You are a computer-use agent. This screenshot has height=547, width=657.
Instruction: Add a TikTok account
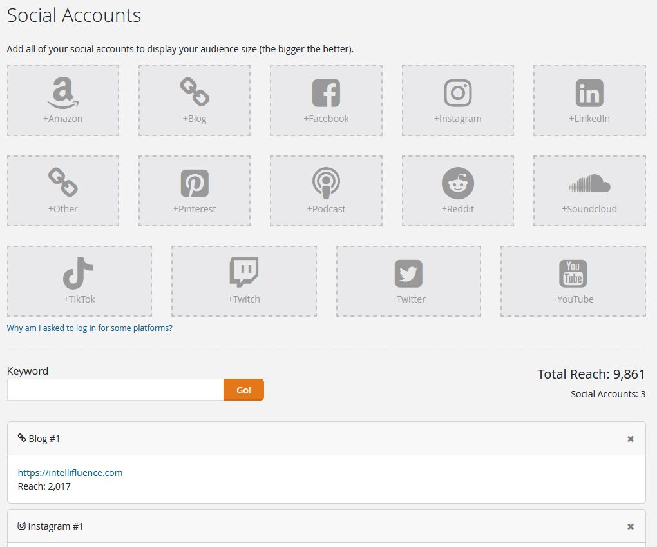[x=79, y=281]
